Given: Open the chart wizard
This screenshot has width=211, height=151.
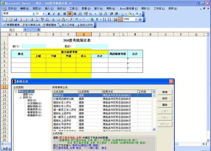Looking at the screenshot, I should [x=115, y=20].
